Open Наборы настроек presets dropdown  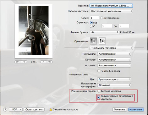pyautogui.click(x=111, y=11)
